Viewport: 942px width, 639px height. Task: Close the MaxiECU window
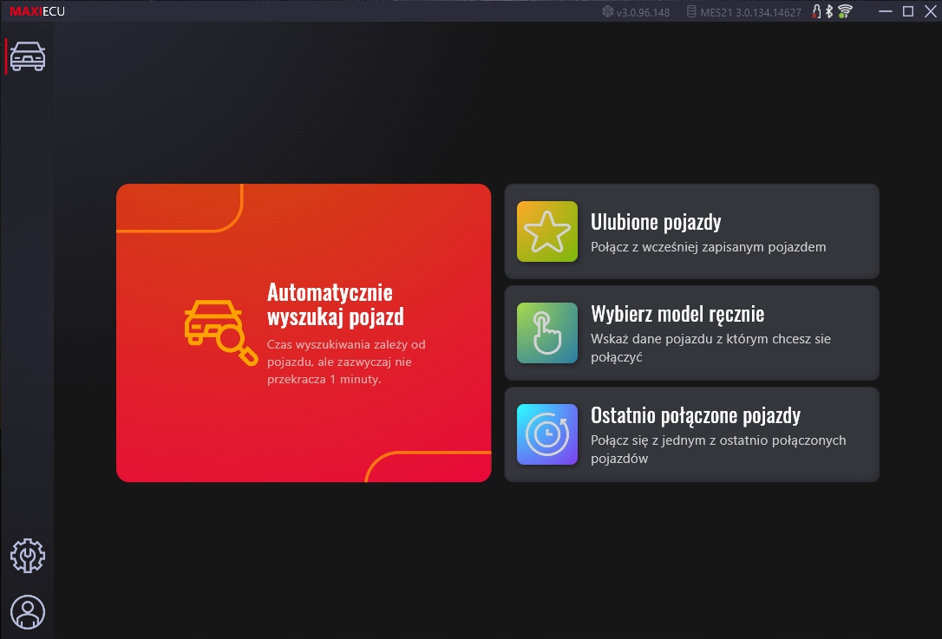coord(931,11)
